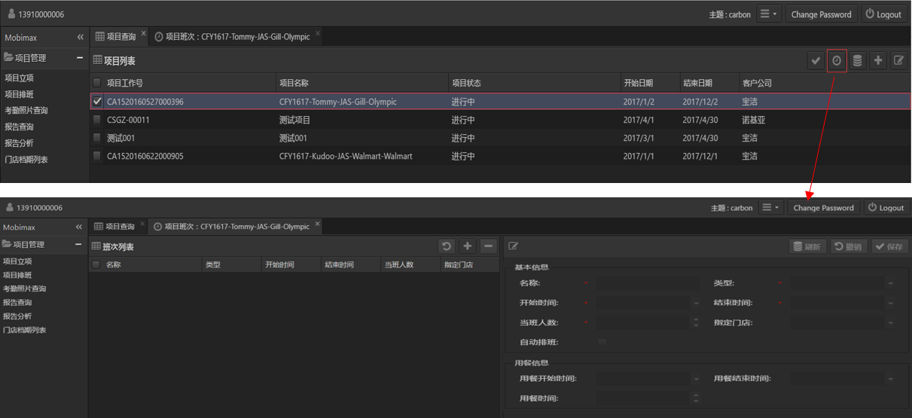The height and width of the screenshot is (418, 912).
Task: Click the checkmark icon in 项目列表 toolbar
Action: click(816, 61)
